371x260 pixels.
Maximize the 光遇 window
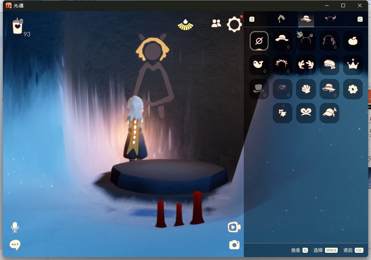pyautogui.click(x=343, y=5)
